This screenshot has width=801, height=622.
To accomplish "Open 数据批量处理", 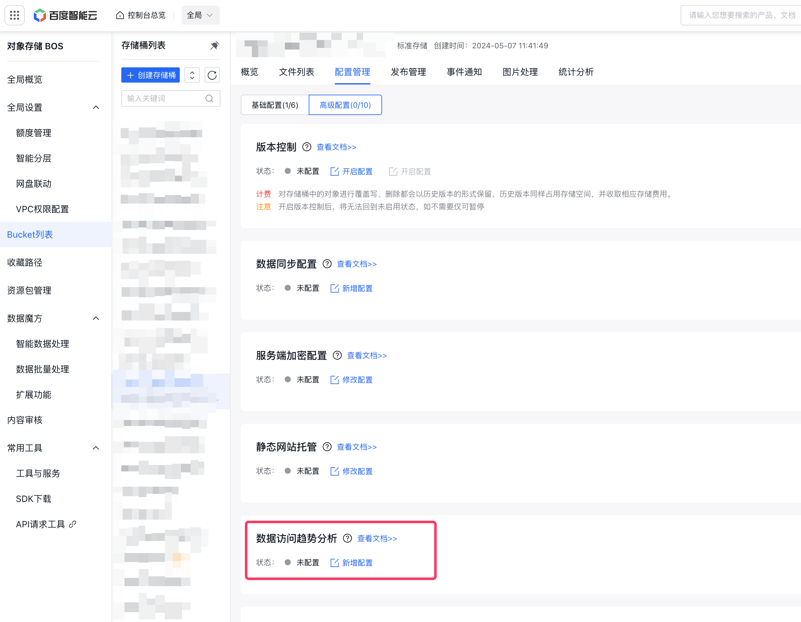I will click(x=42, y=369).
